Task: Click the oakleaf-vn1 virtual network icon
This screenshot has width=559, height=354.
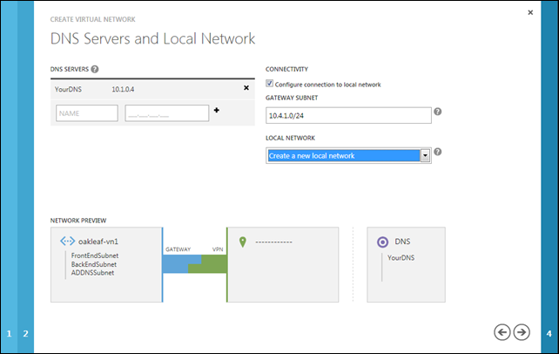Action: pos(67,242)
